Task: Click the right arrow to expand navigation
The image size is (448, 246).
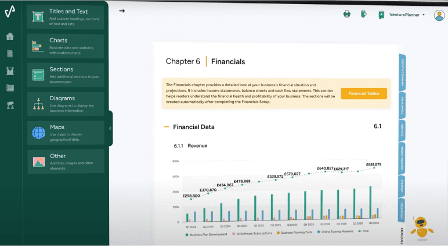Action: click(122, 11)
